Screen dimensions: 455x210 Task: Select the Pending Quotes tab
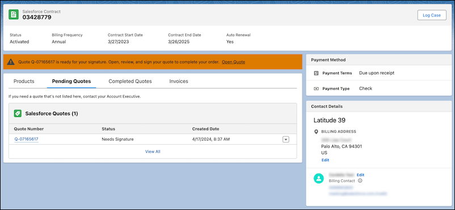click(x=71, y=81)
